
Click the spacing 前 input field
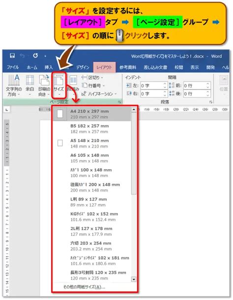coord(197,86)
